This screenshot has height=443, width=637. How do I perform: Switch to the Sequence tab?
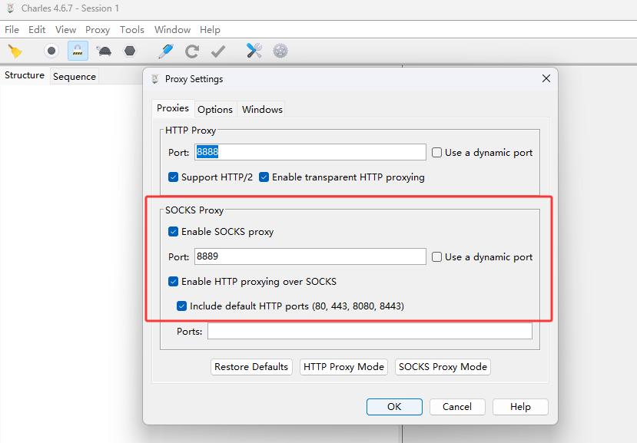click(75, 76)
